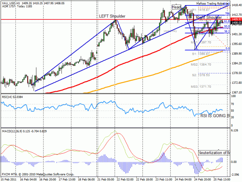Click the '22 Feb 18:00' time label
Viewport: 242px width, 182px height.
pyautogui.click(x=144, y=180)
